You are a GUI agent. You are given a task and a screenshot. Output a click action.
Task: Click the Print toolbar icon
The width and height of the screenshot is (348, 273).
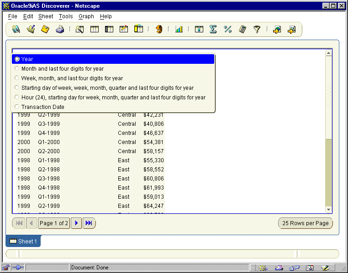(x=60, y=29)
